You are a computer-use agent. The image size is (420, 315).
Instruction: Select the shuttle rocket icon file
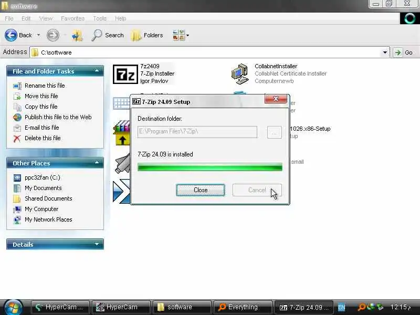click(x=123, y=163)
